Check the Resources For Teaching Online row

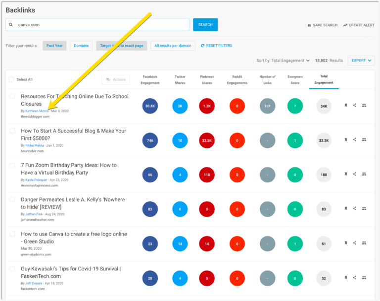12,96
